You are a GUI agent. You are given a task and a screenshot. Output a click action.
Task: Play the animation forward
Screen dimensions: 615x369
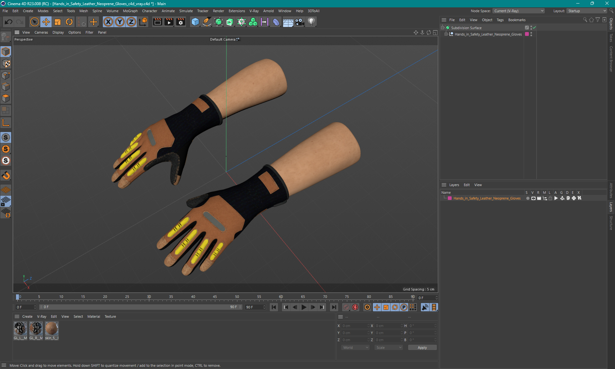(304, 307)
